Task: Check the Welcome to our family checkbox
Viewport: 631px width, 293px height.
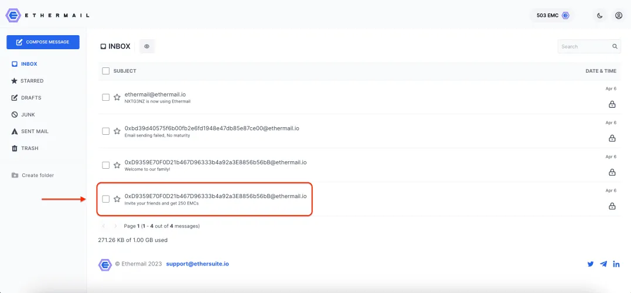Action: [x=106, y=165]
